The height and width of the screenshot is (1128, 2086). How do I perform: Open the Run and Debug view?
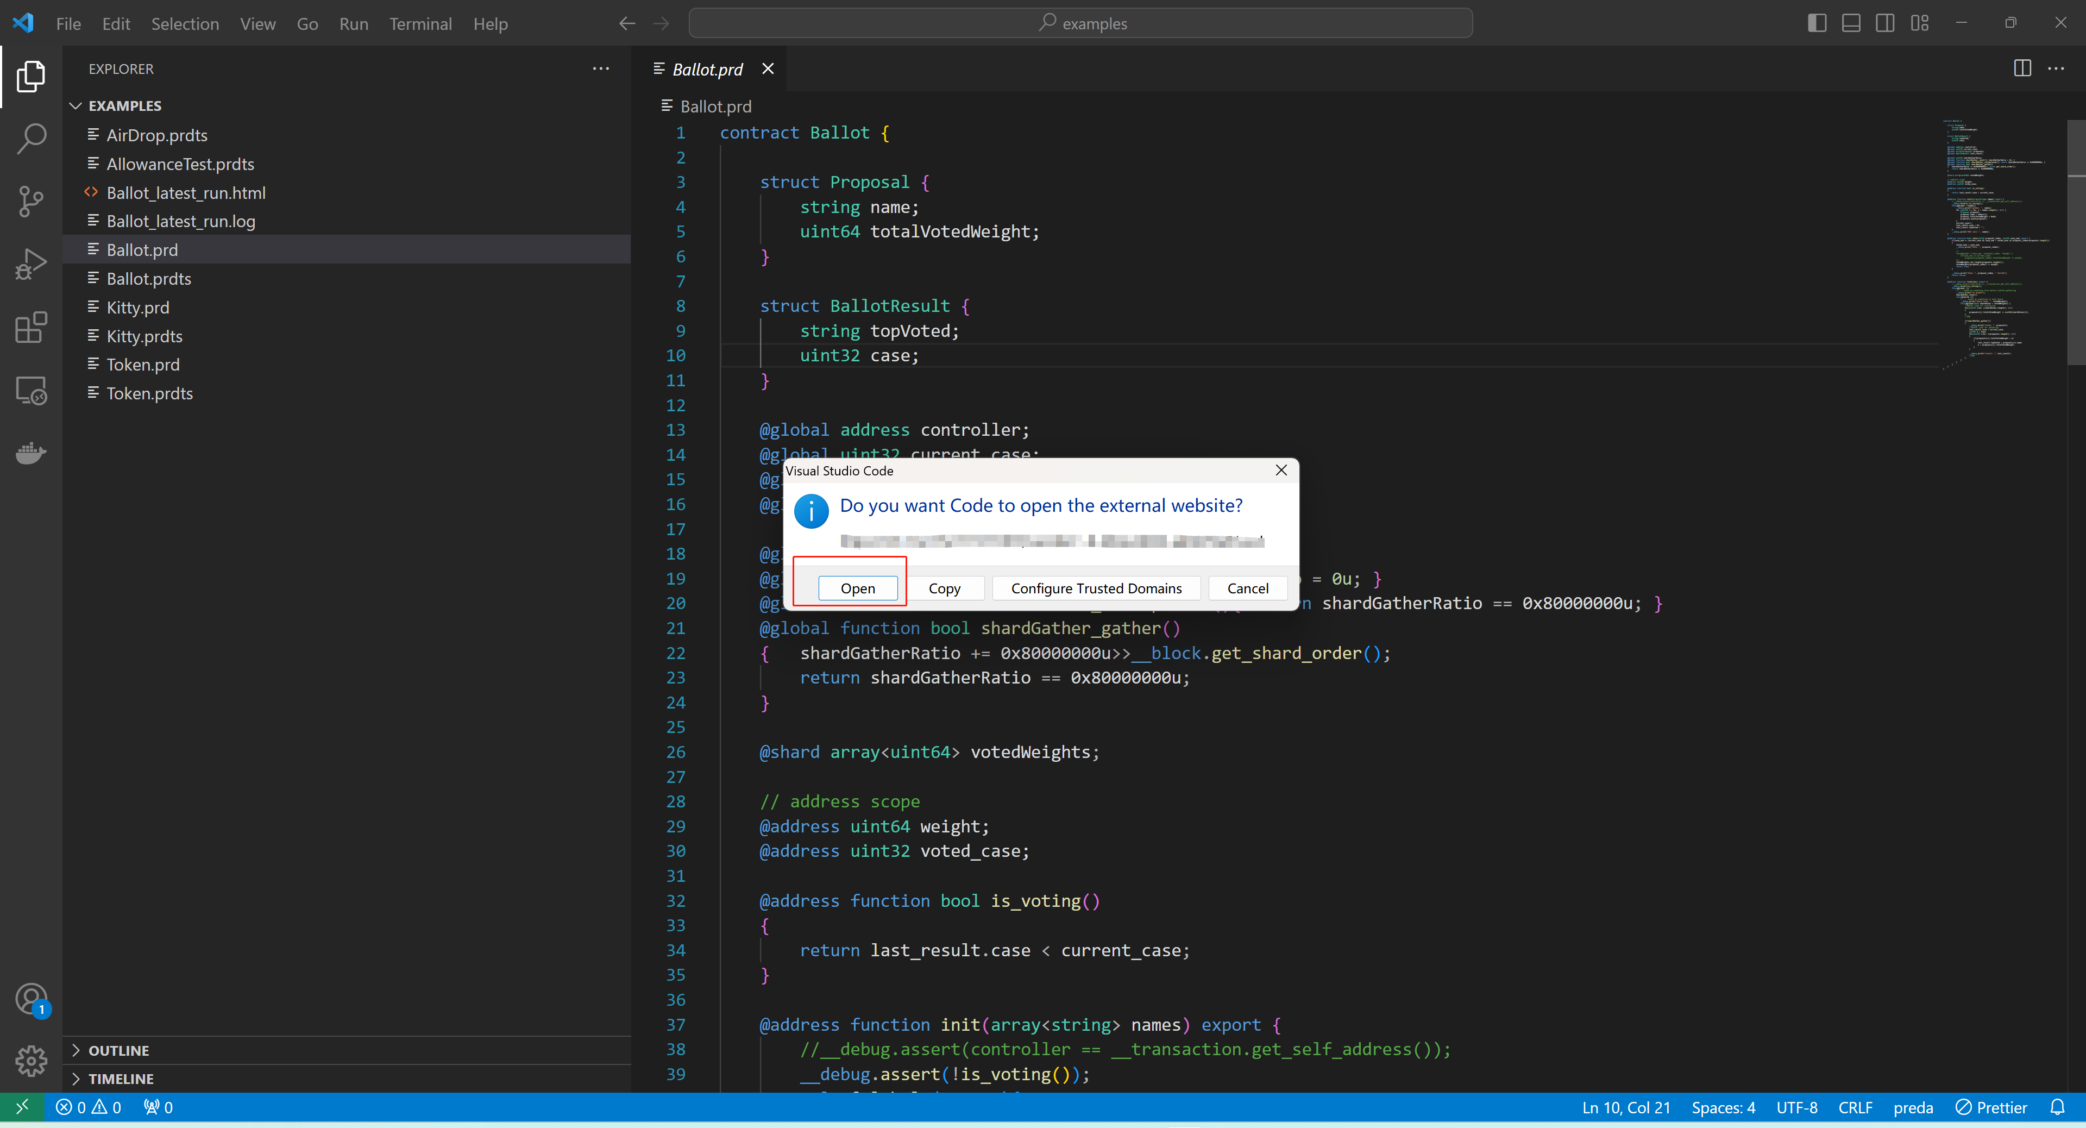pos(31,264)
